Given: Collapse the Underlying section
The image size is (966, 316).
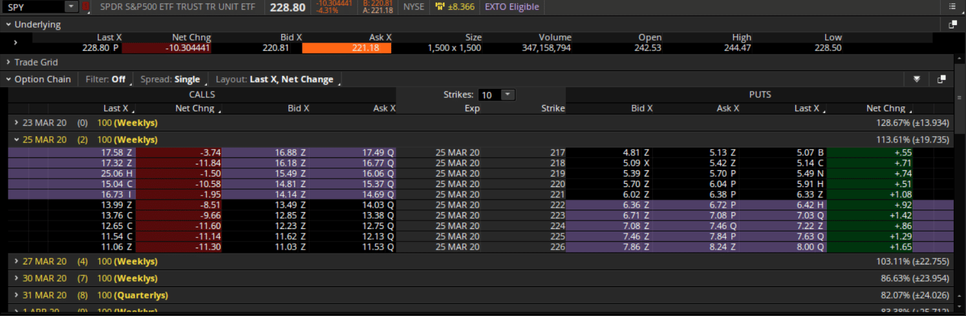Looking at the screenshot, I should click(9, 25).
